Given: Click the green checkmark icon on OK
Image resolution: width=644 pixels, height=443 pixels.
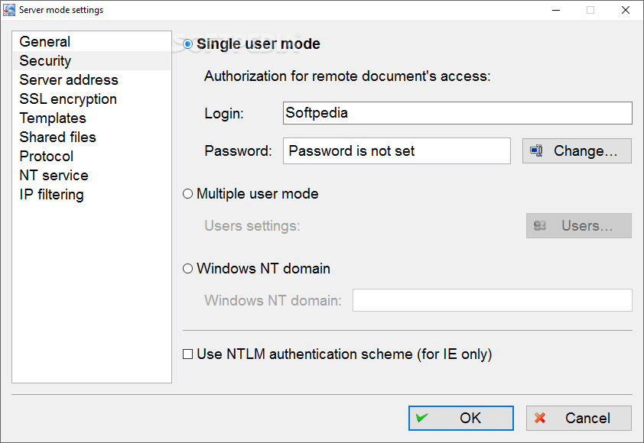Looking at the screenshot, I should click(x=421, y=418).
